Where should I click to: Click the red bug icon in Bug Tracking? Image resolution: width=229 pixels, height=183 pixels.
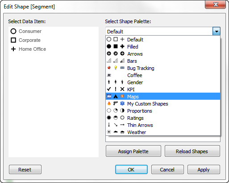click(x=109, y=68)
